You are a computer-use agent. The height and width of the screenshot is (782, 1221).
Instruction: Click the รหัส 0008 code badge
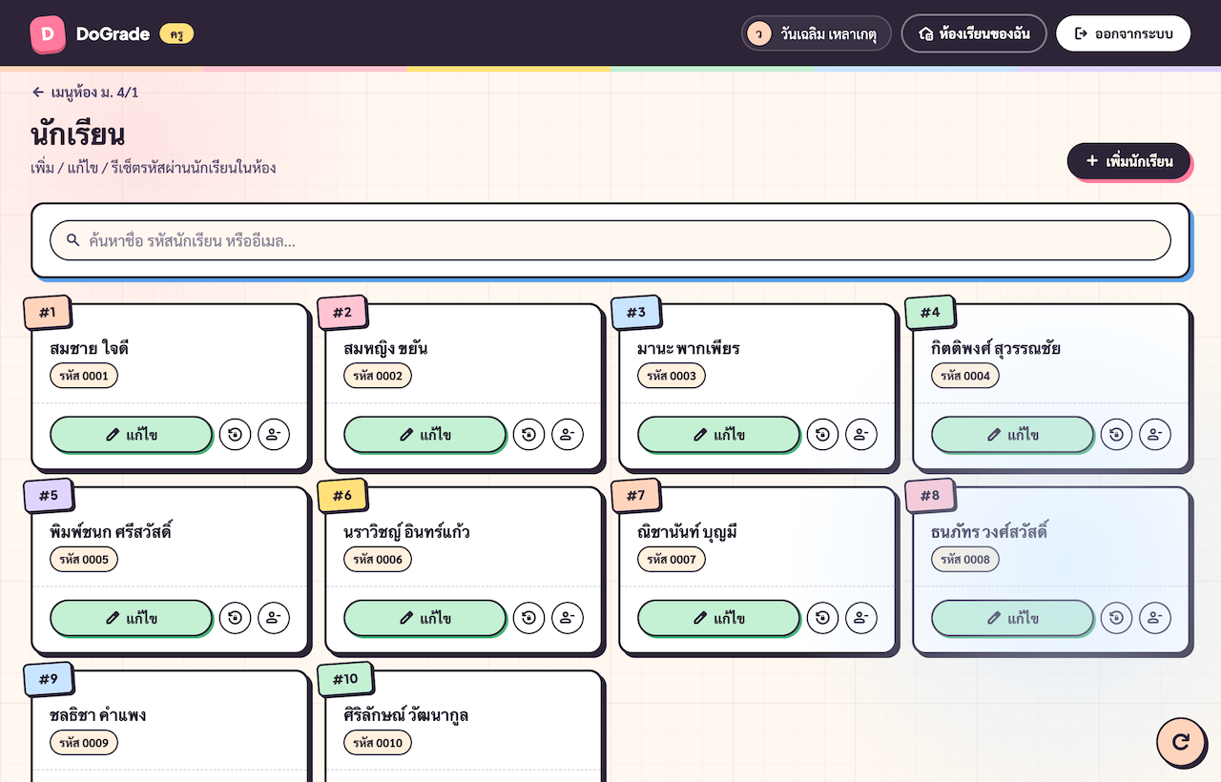(965, 559)
